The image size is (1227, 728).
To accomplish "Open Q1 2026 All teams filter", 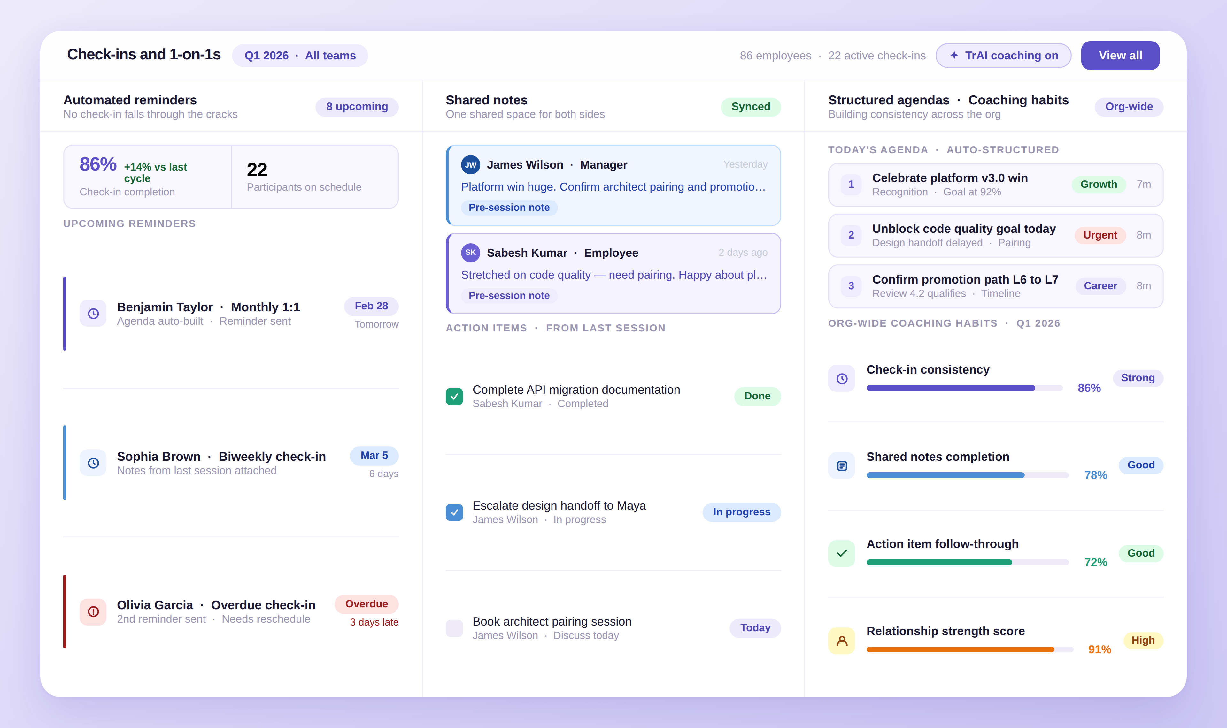I will pyautogui.click(x=300, y=56).
